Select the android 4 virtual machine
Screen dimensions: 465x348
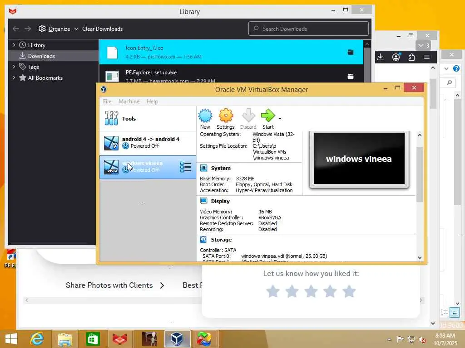148,143
